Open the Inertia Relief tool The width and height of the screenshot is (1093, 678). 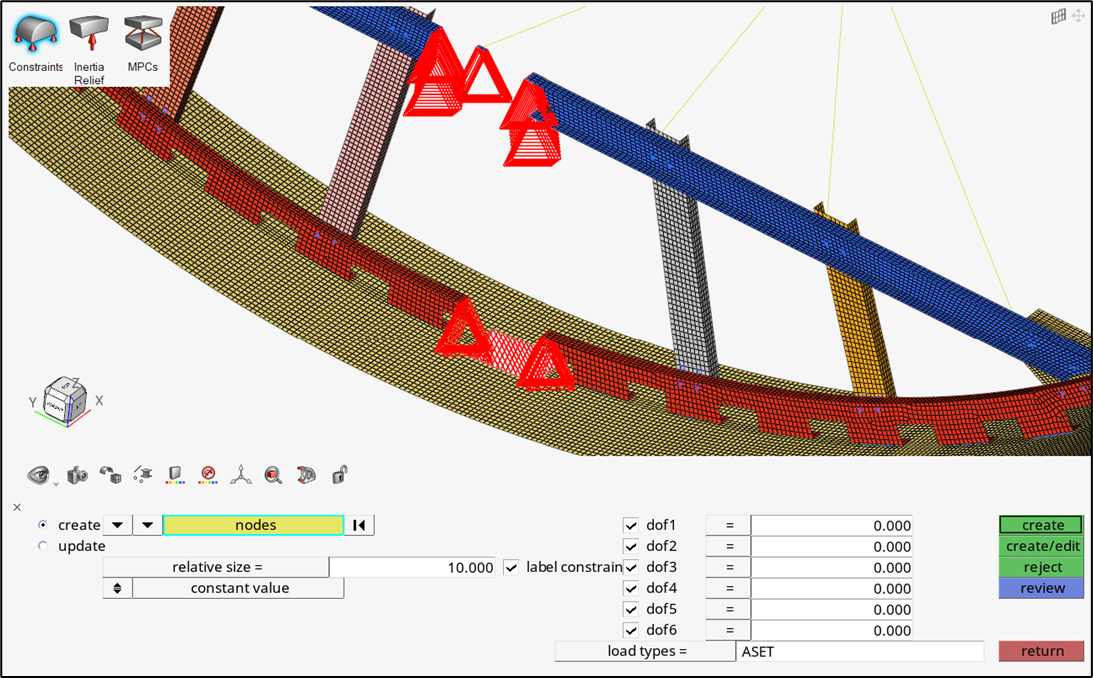coord(89,35)
